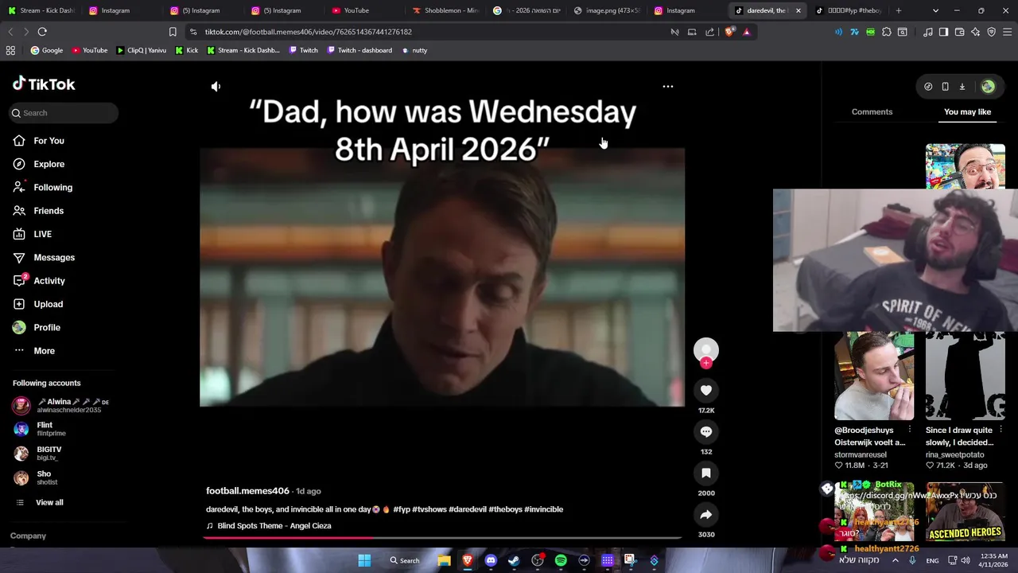Viewport: 1018px width, 573px height.
Task: Reload the page in browser
Action: click(42, 32)
